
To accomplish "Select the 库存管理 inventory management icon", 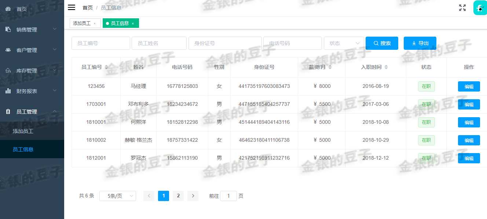I will 8,70.
